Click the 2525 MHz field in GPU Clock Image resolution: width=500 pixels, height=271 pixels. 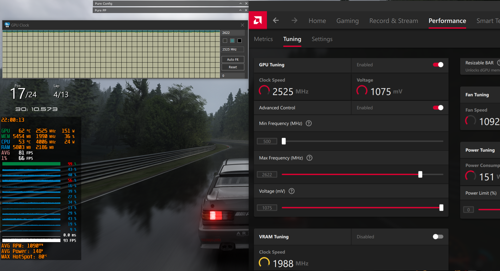(x=233, y=49)
